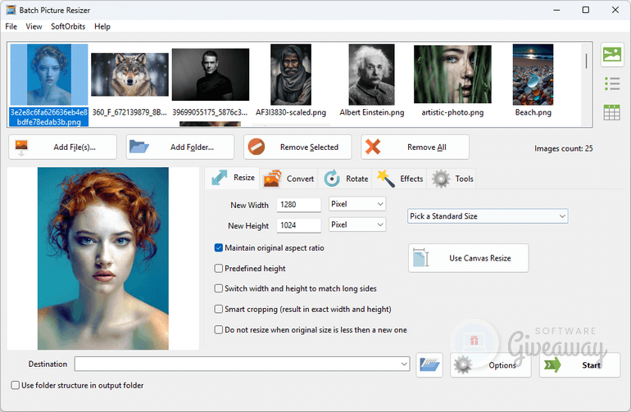Enable Smart cropping checkbox

point(219,309)
